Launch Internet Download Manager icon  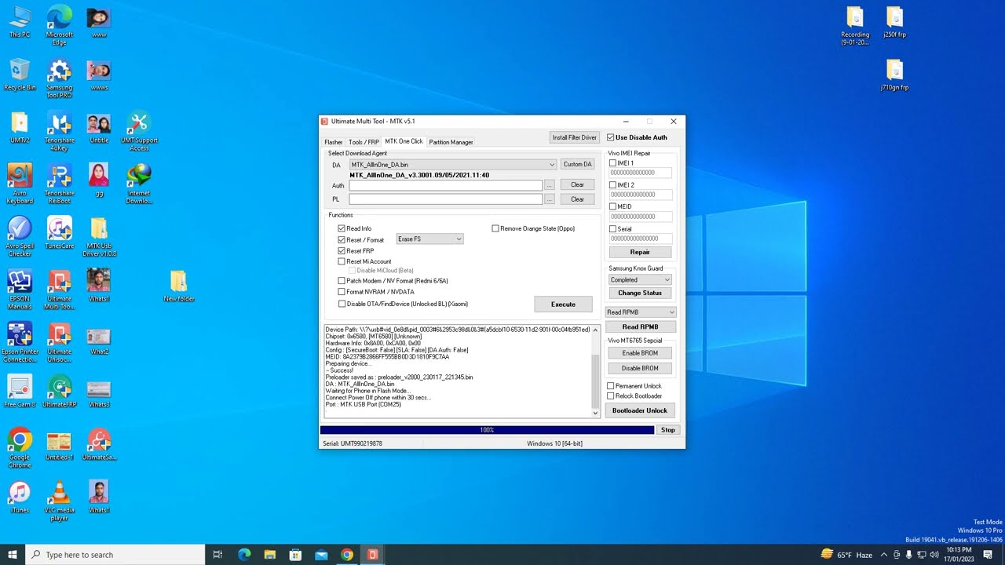coord(139,184)
